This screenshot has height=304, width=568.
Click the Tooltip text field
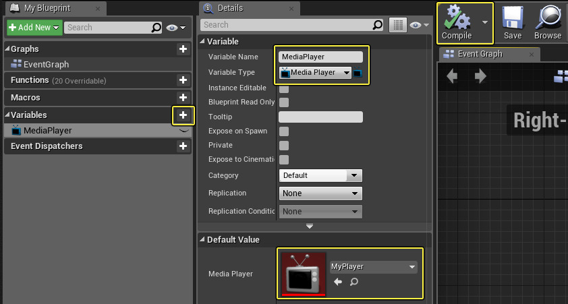[320, 117]
